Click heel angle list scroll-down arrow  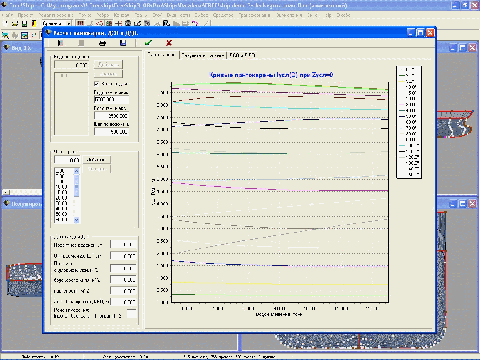(77, 220)
